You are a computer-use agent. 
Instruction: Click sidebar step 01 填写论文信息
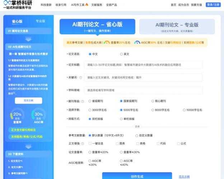[x=28, y=31]
